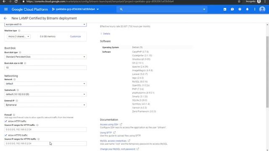
Task: Show help for Boot disk type
Action: (20, 52)
